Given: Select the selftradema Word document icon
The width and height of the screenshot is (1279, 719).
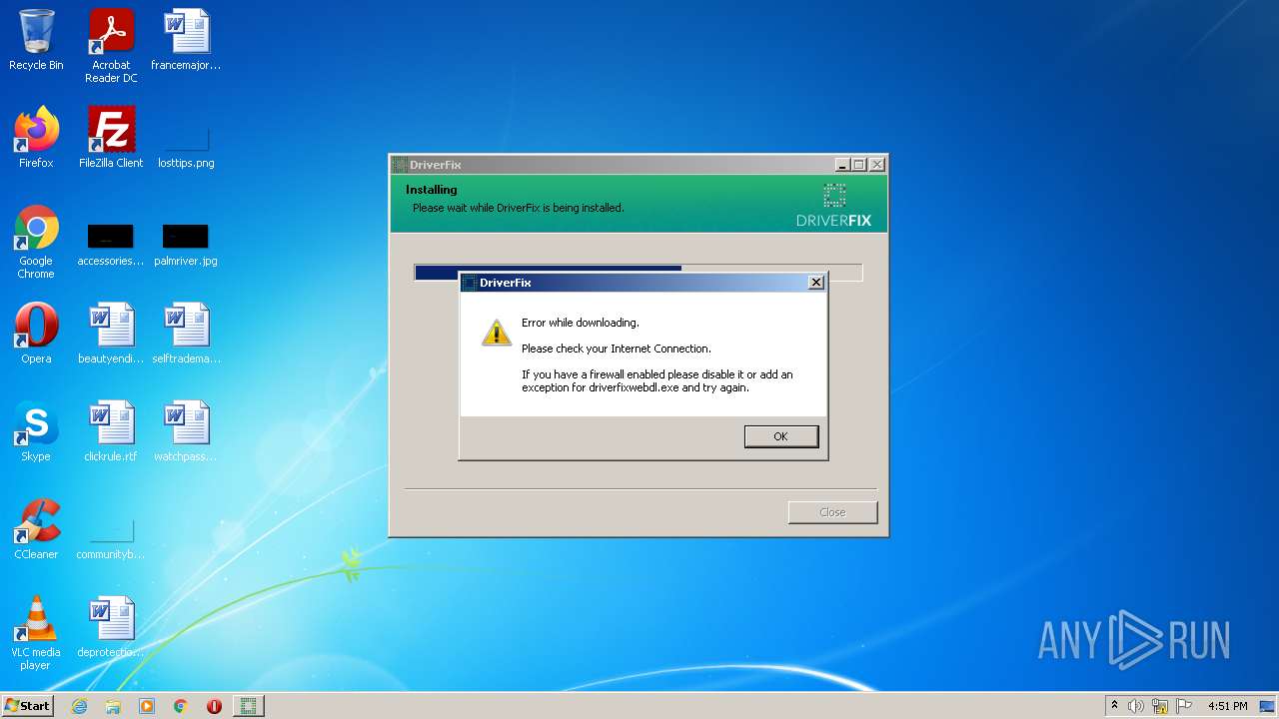Looking at the screenshot, I should click(x=186, y=334).
